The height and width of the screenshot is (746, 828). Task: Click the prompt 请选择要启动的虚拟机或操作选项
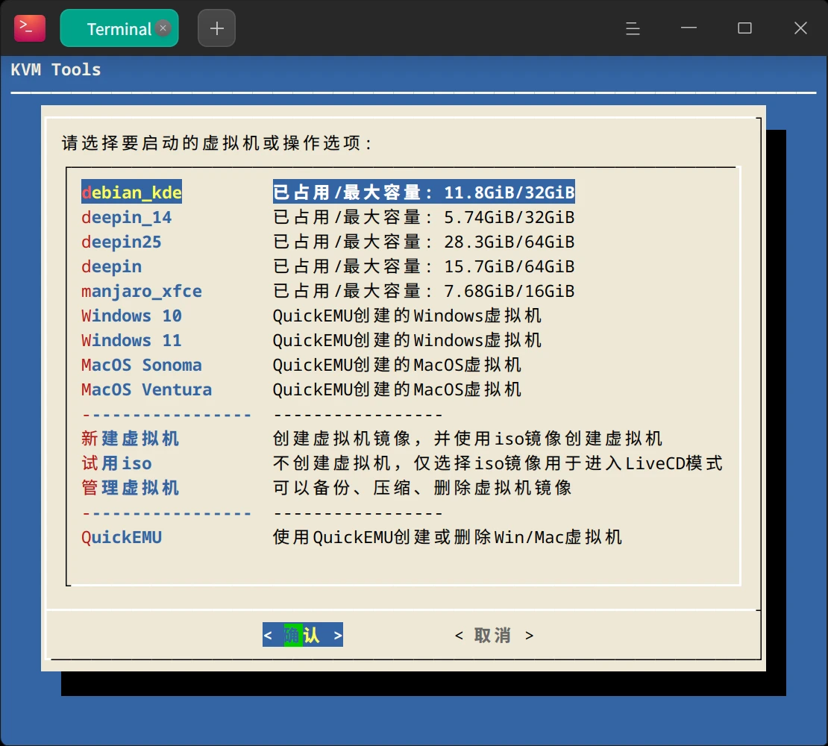217,143
